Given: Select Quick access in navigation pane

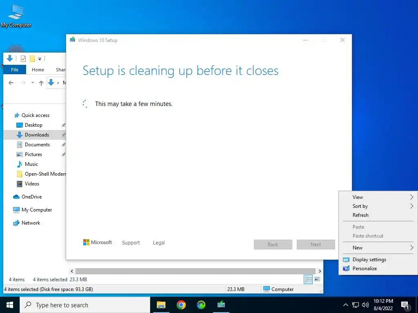Looking at the screenshot, I should [35, 115].
